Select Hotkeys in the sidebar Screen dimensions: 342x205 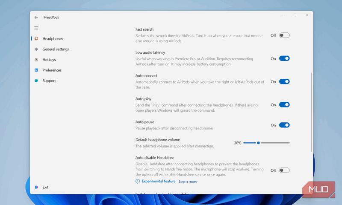coord(49,60)
